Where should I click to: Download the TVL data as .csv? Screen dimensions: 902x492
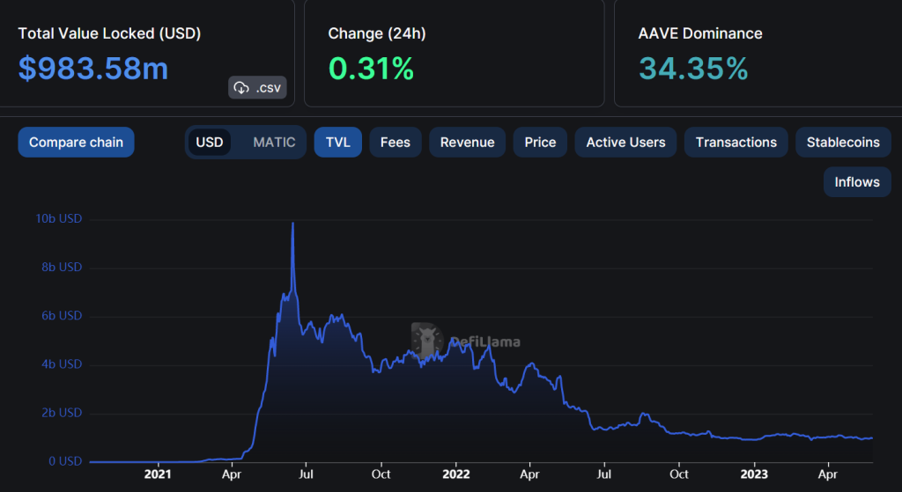click(x=257, y=87)
